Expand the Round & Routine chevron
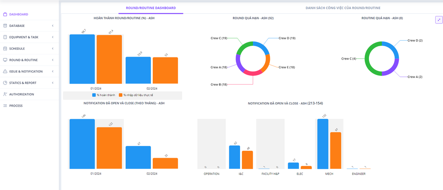The width and height of the screenshot is (443, 190). pos(53,60)
